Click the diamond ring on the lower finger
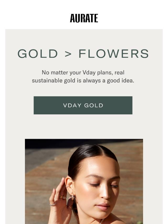The height and width of the screenshot is (224, 168). [52, 204]
